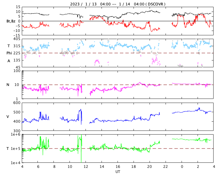Screen dimensions: 218x174
Task: Click the "45" tick on the Phi axis
Action: (18, 67)
